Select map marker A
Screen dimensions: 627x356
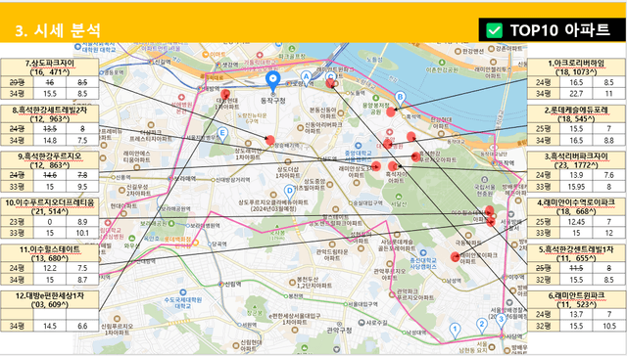tap(306, 78)
